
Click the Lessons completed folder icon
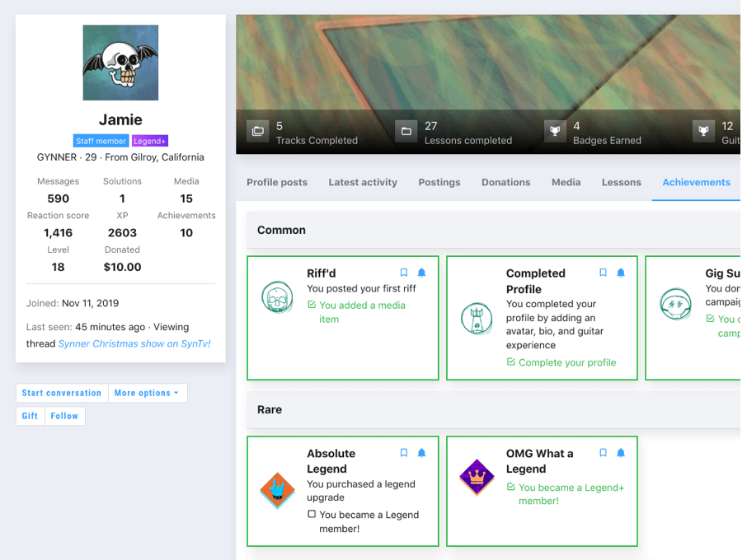click(x=406, y=132)
